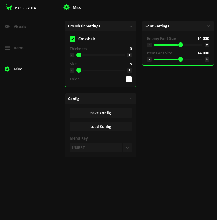Open the Menu Key dropdown arrow
Screen dimensions: 217x220
coord(127,148)
